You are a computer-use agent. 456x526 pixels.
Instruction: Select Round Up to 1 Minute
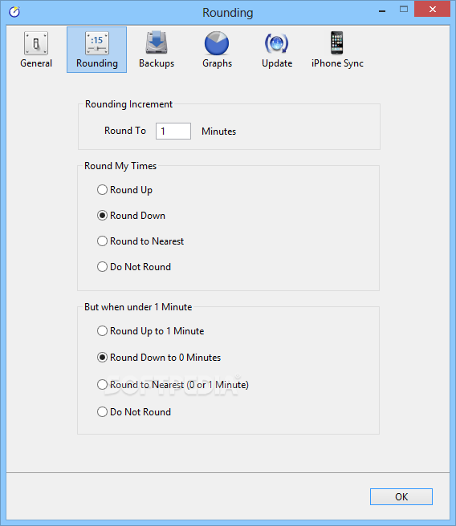150,331
